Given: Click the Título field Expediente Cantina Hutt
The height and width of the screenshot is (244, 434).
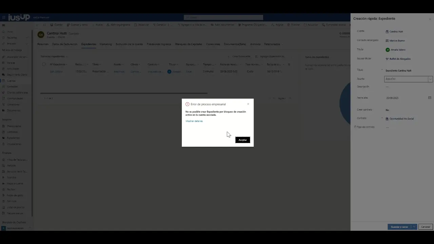Looking at the screenshot, I should (x=398, y=70).
